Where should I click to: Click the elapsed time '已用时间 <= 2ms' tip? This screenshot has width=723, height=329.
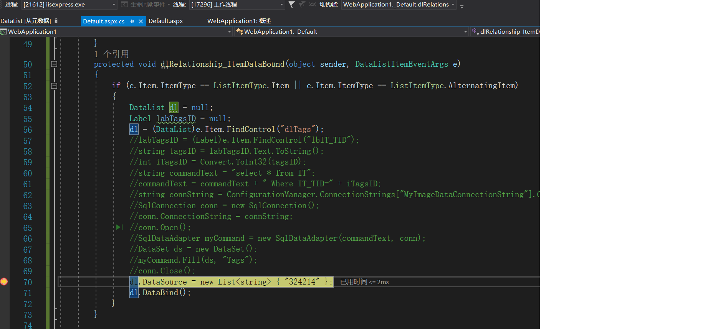click(364, 282)
